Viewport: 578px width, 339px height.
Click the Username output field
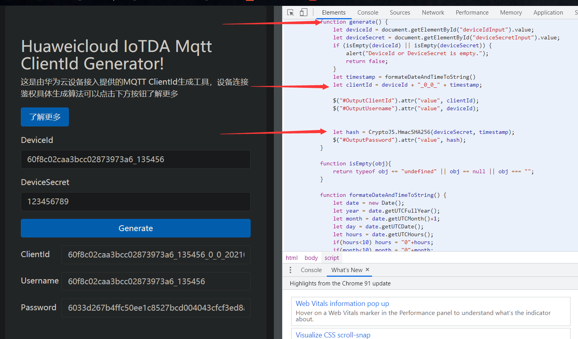tap(156, 282)
